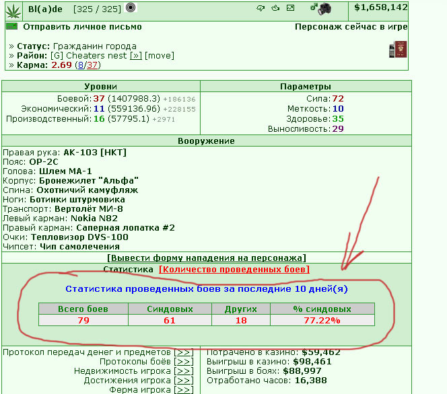447x394 pixels.
Task: Click endurance value 29
Action: [338, 129]
